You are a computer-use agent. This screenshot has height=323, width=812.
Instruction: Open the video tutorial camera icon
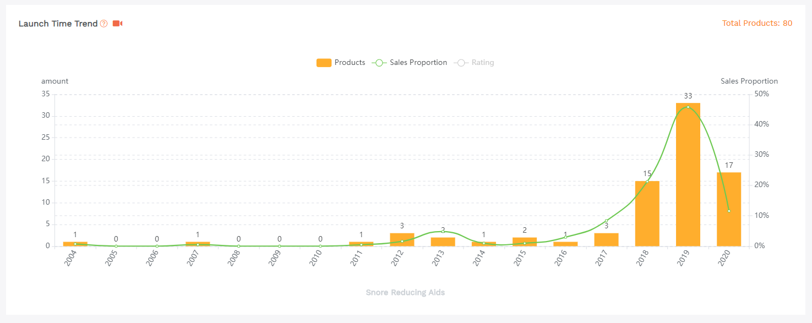[117, 24]
